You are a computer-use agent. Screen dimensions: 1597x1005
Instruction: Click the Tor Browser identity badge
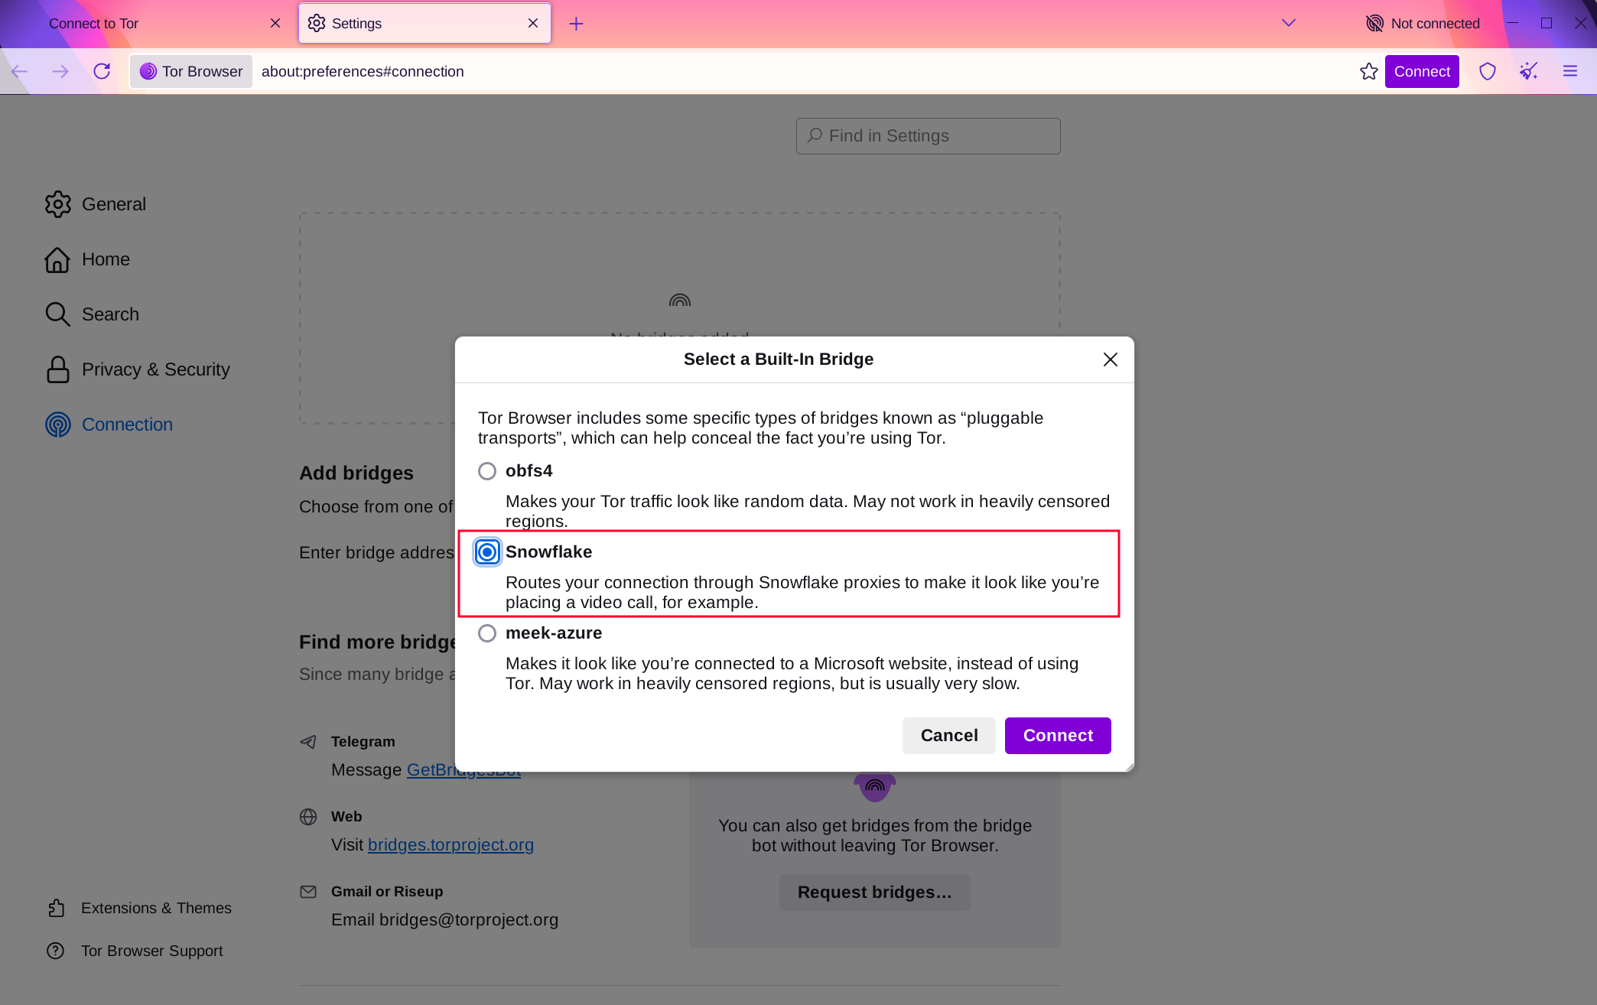pyautogui.click(x=191, y=71)
